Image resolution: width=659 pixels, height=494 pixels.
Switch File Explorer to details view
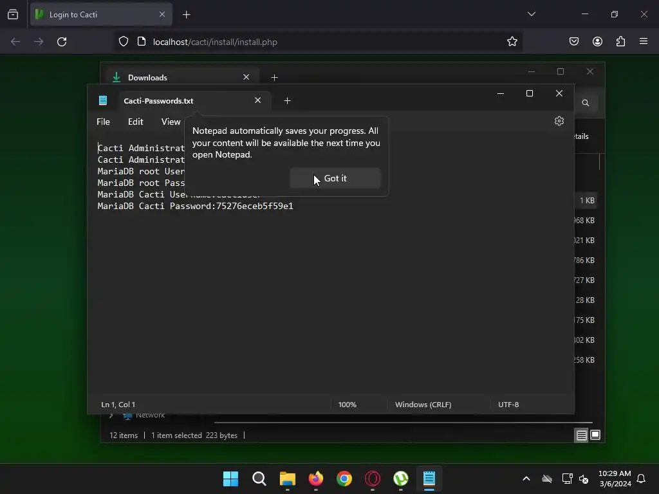pos(581,435)
